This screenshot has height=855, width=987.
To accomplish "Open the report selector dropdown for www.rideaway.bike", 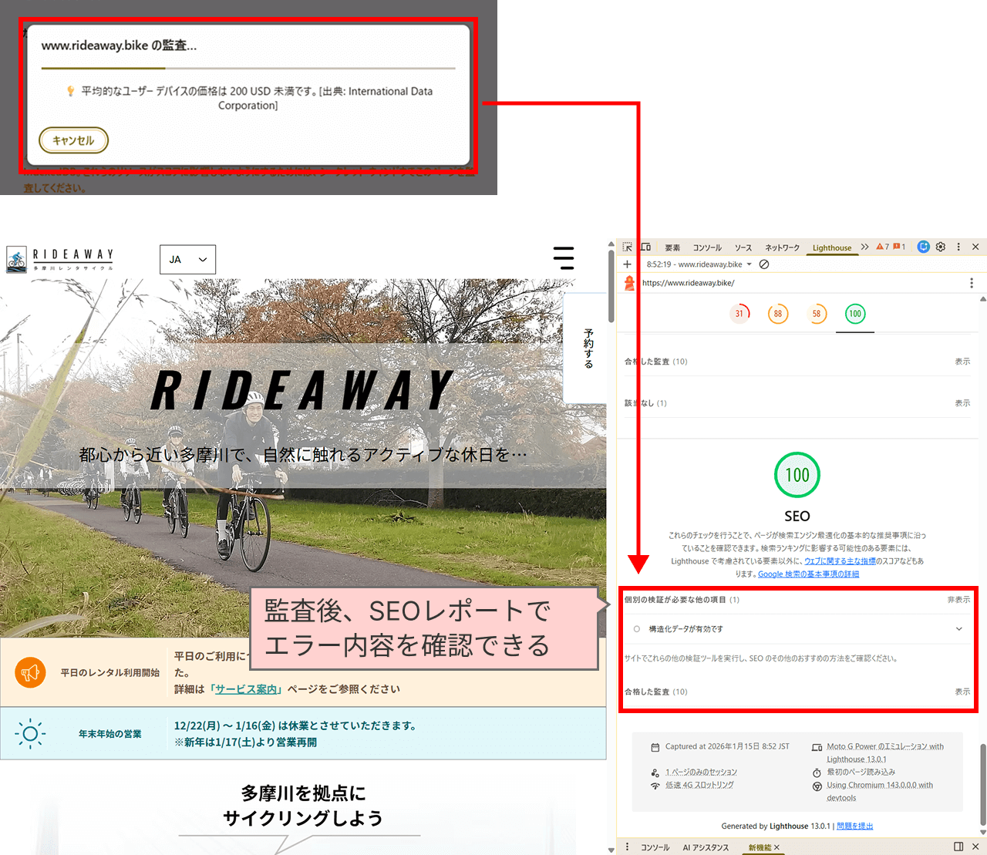I will pos(749,264).
